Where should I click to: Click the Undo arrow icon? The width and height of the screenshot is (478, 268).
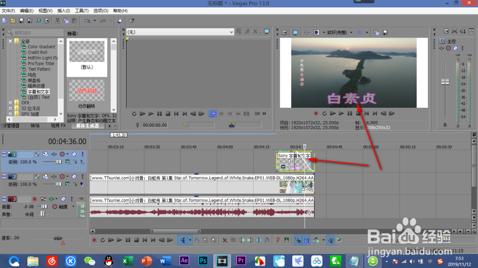click(87, 21)
